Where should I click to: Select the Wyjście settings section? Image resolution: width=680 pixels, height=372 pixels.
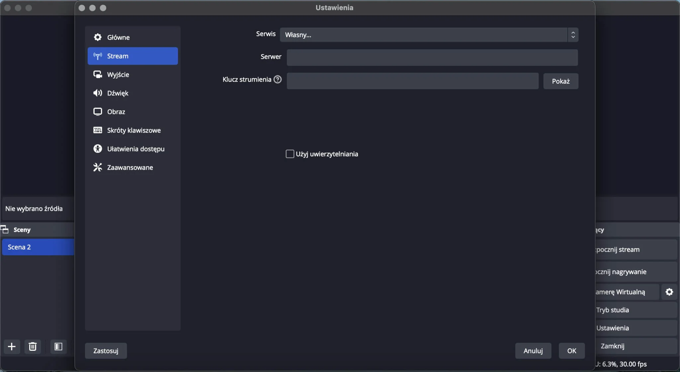(118, 75)
